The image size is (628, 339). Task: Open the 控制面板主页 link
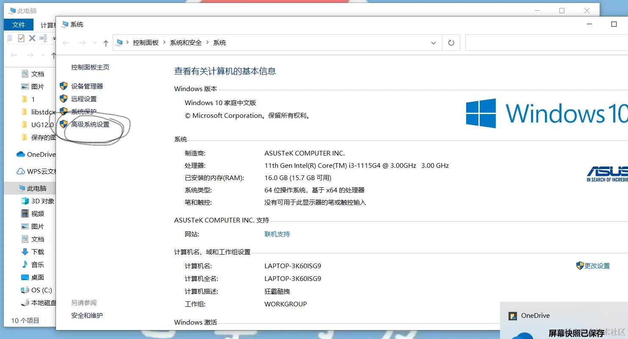point(90,67)
